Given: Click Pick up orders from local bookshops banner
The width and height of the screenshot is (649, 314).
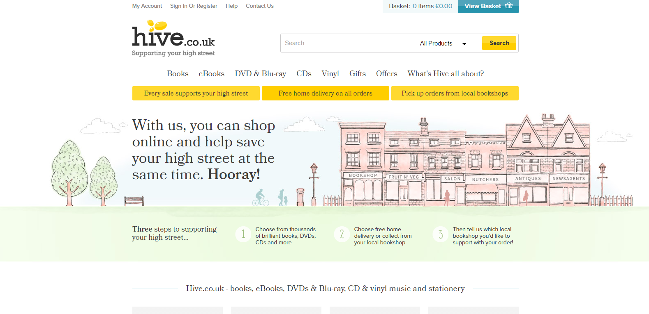Looking at the screenshot, I should [x=455, y=93].
